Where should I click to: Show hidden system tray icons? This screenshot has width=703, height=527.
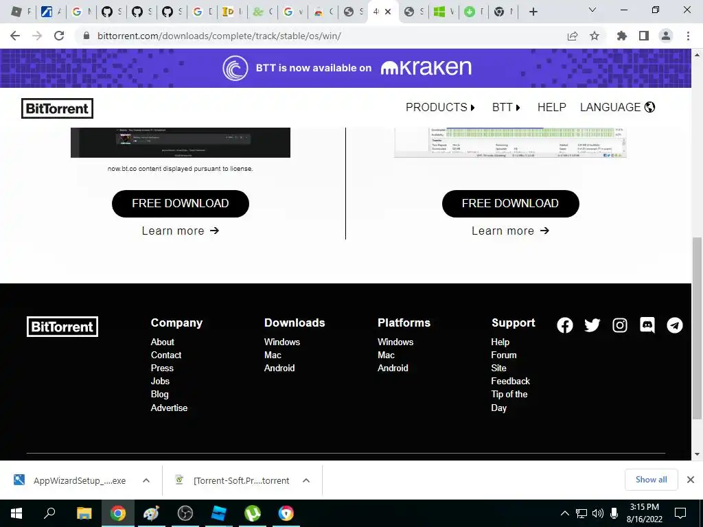tap(565, 513)
